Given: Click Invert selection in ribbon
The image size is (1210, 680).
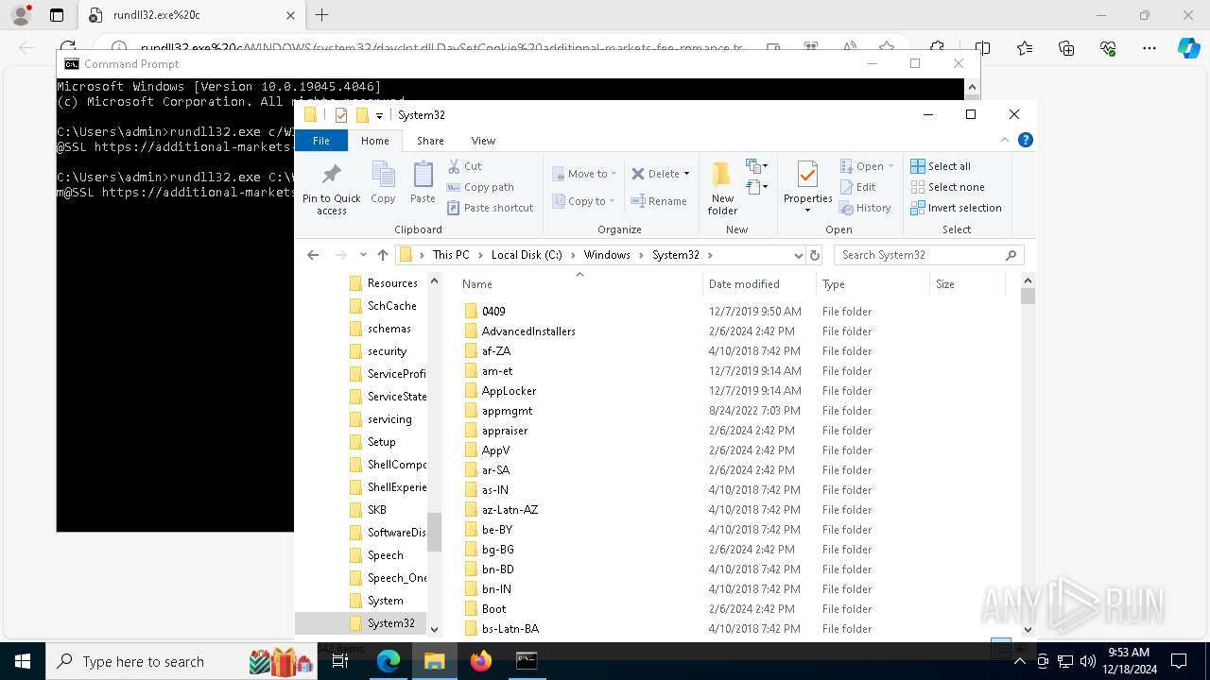Looking at the screenshot, I should (x=956, y=208).
